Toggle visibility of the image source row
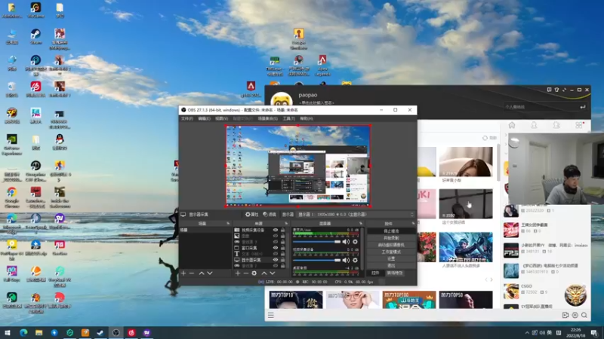 coord(276,236)
